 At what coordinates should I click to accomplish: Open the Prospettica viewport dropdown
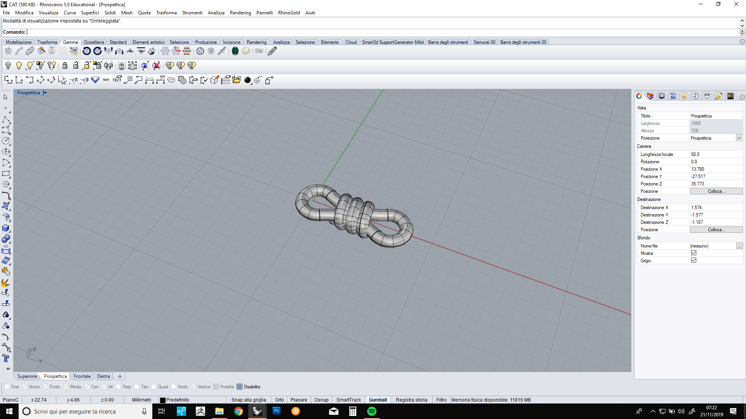point(45,93)
